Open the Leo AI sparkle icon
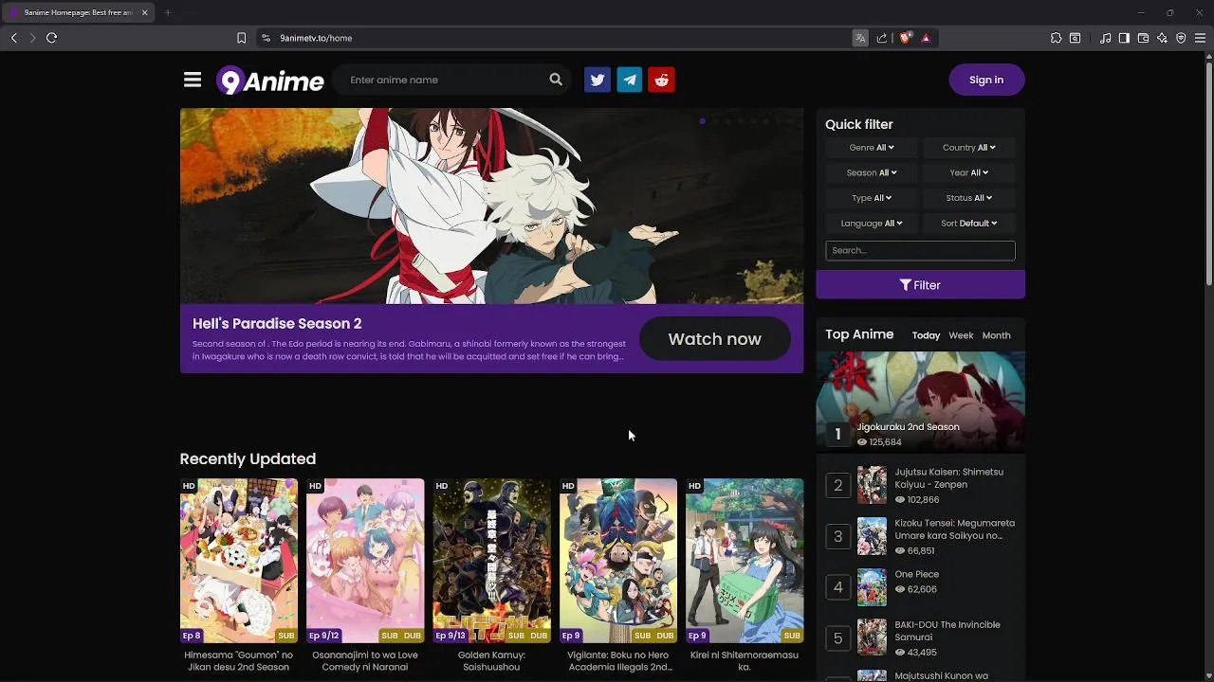Viewport: 1214px width, 682px height. (1162, 38)
